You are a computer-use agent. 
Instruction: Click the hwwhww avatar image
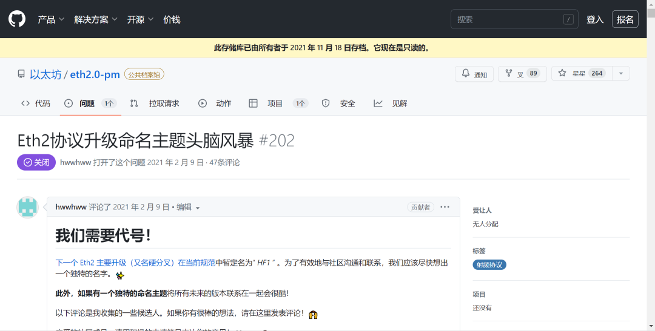(x=28, y=208)
